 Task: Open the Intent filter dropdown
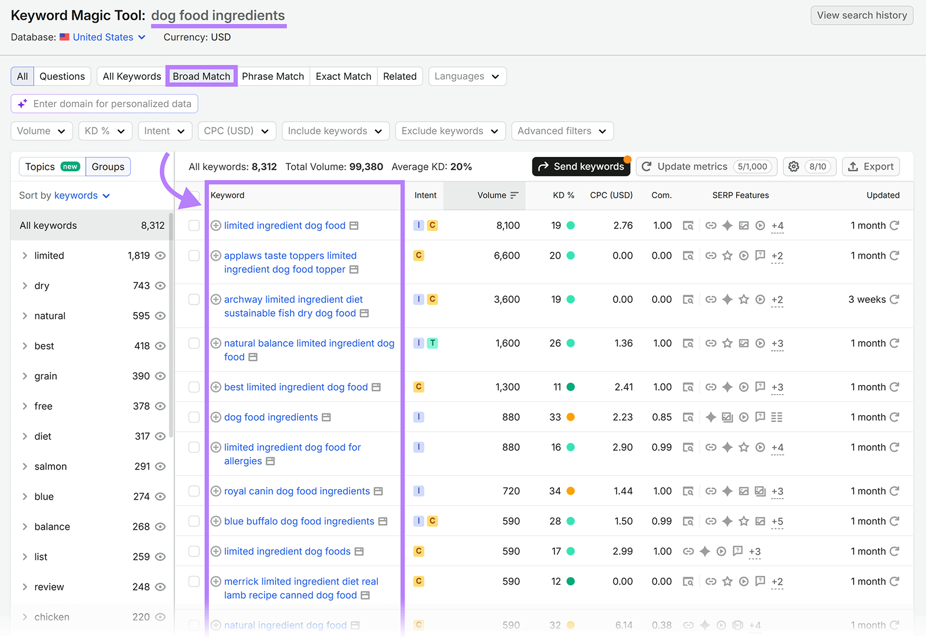pos(165,131)
